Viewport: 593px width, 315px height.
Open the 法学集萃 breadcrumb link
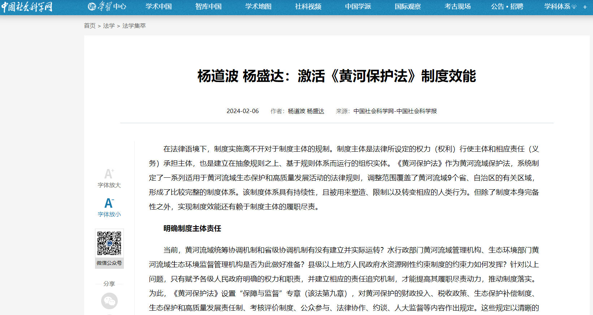134,26
